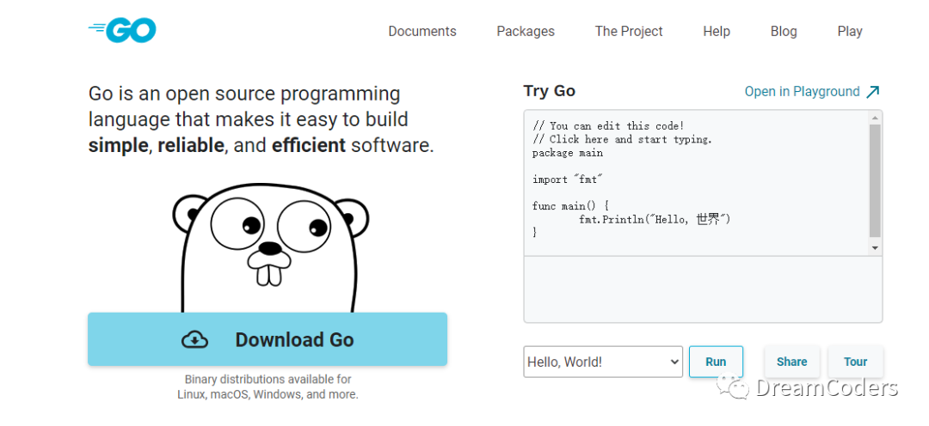Viewport: 929px width, 426px height.
Task: Visit the Blog page
Action: click(x=784, y=32)
